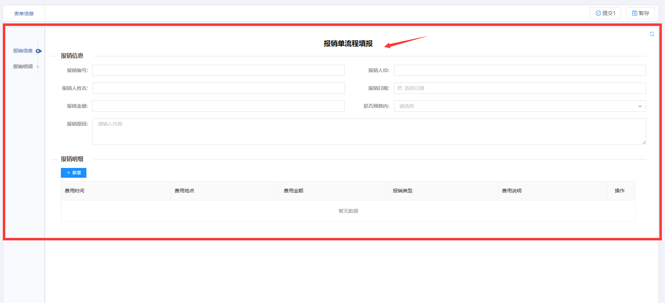665x303 pixels.
Task: Click into the 报销金额 text box
Action: click(x=218, y=106)
